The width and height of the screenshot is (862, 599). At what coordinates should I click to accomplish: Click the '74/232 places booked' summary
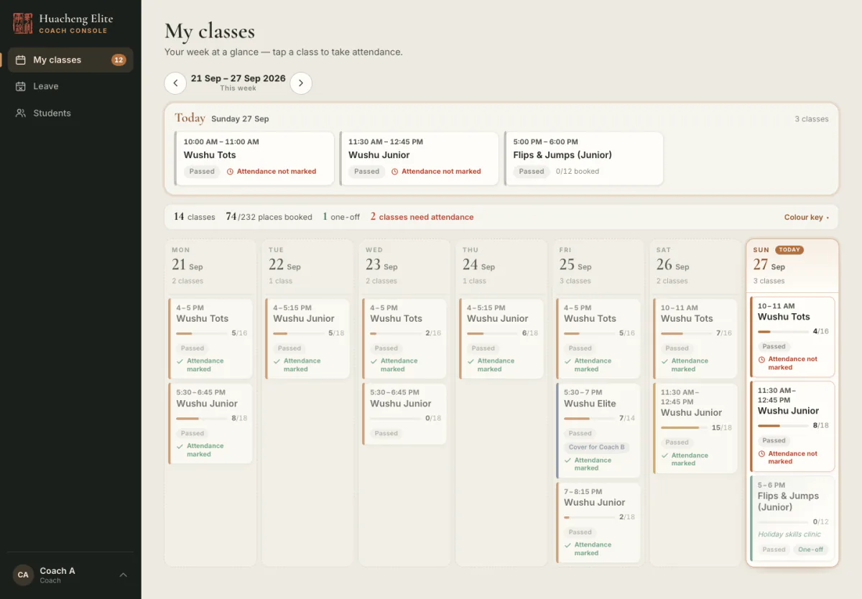pyautogui.click(x=269, y=217)
